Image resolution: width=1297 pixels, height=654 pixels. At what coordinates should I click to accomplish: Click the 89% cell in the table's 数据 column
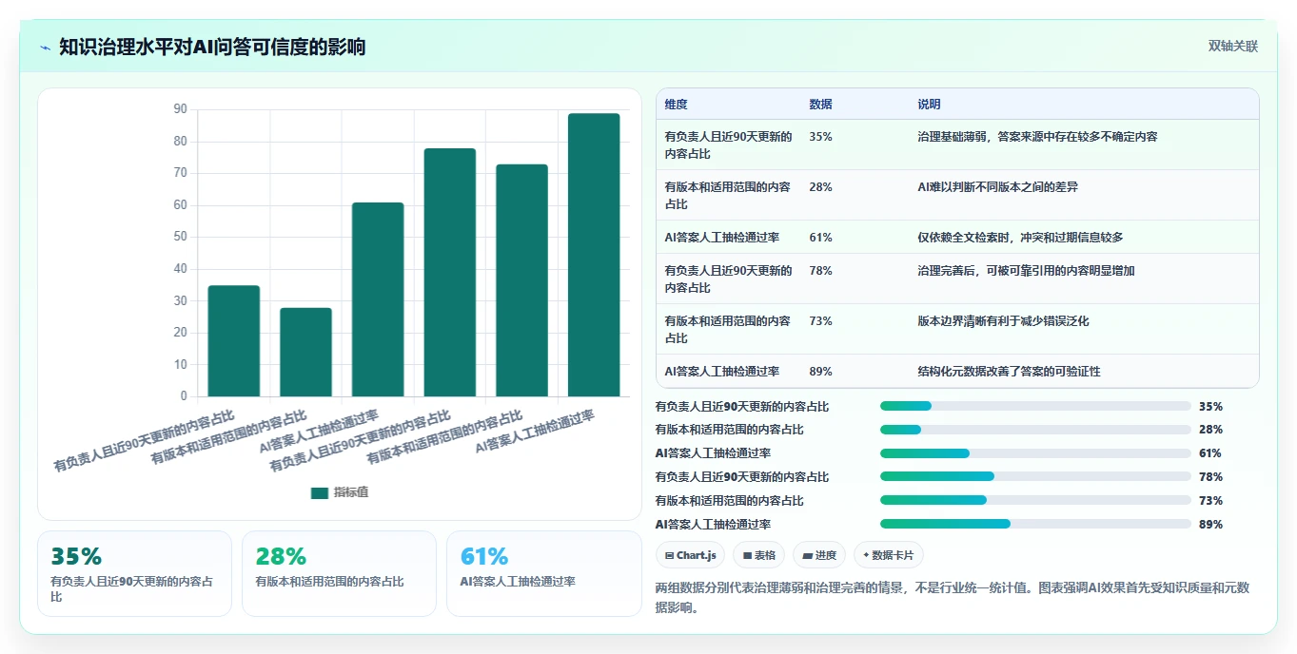coord(820,372)
